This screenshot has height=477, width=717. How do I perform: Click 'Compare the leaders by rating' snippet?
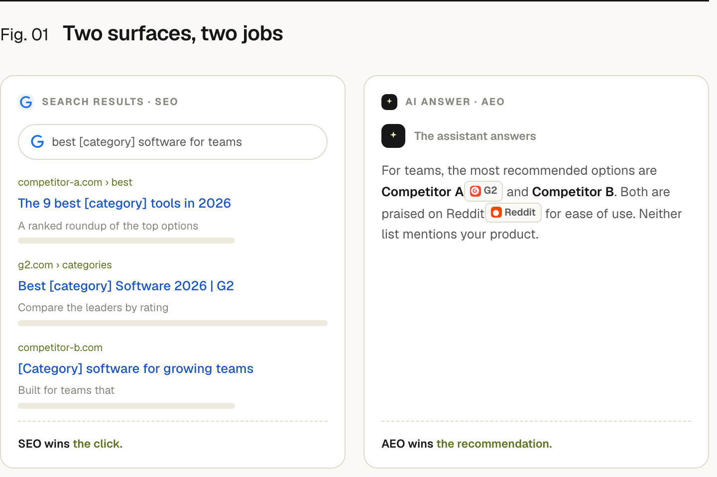[x=93, y=308]
